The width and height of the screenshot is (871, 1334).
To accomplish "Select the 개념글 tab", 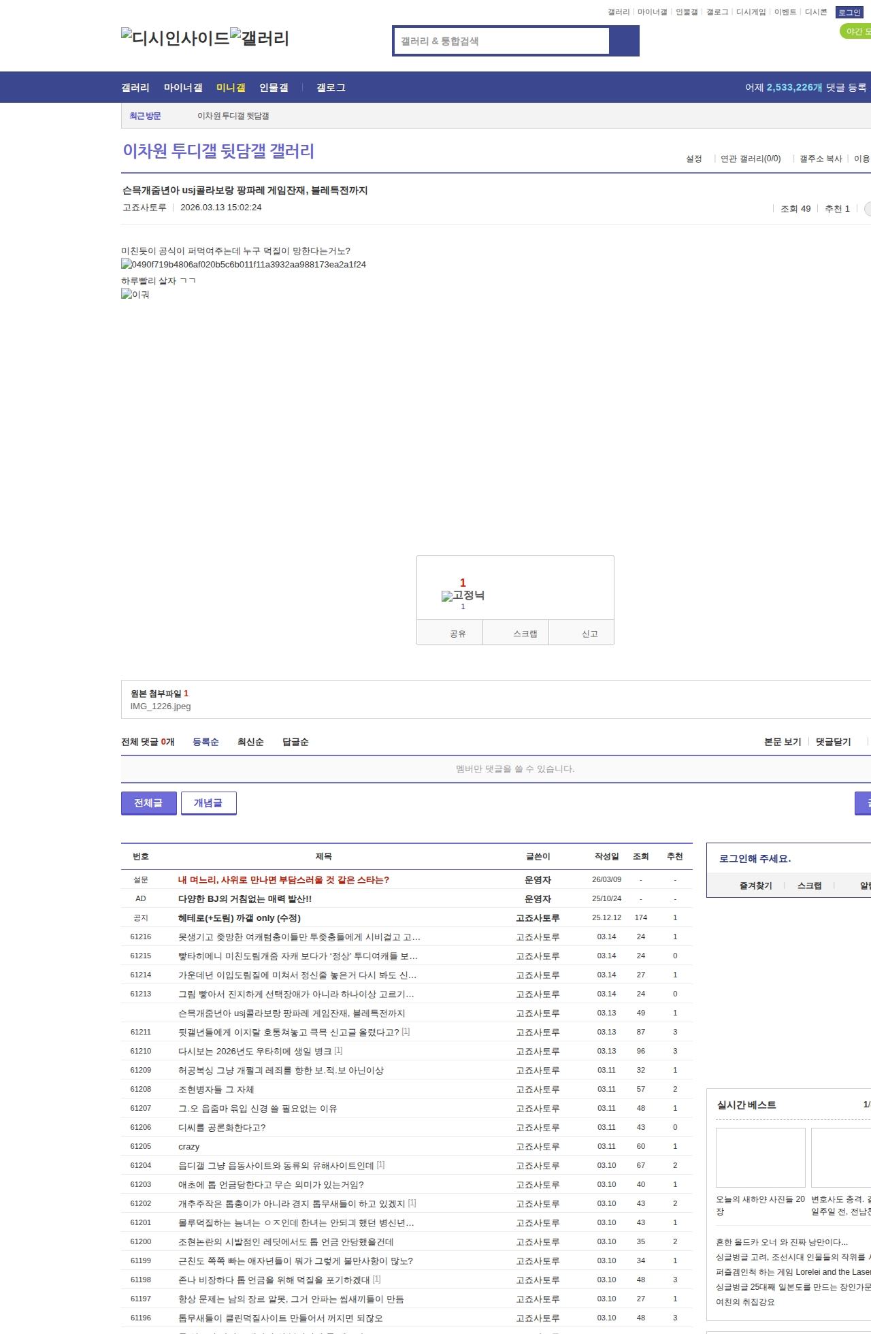I will [208, 803].
